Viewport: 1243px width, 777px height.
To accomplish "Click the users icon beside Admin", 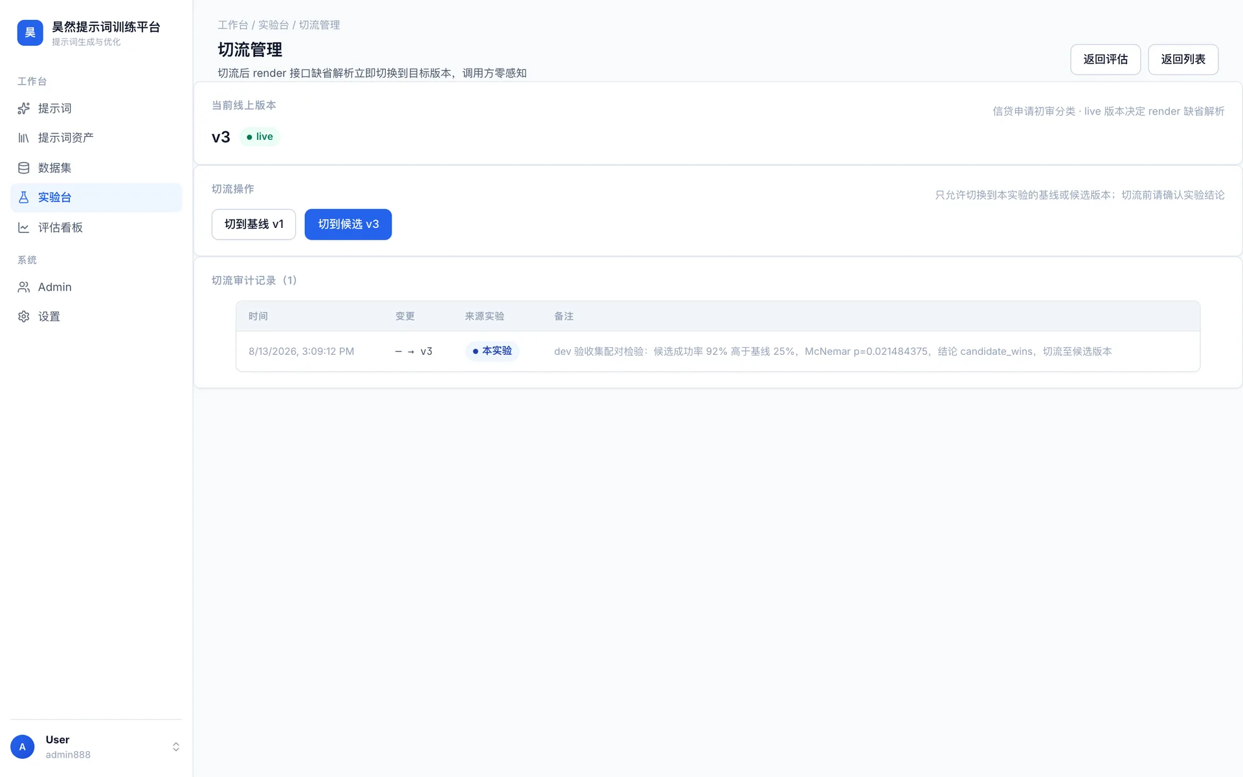I will pyautogui.click(x=24, y=287).
